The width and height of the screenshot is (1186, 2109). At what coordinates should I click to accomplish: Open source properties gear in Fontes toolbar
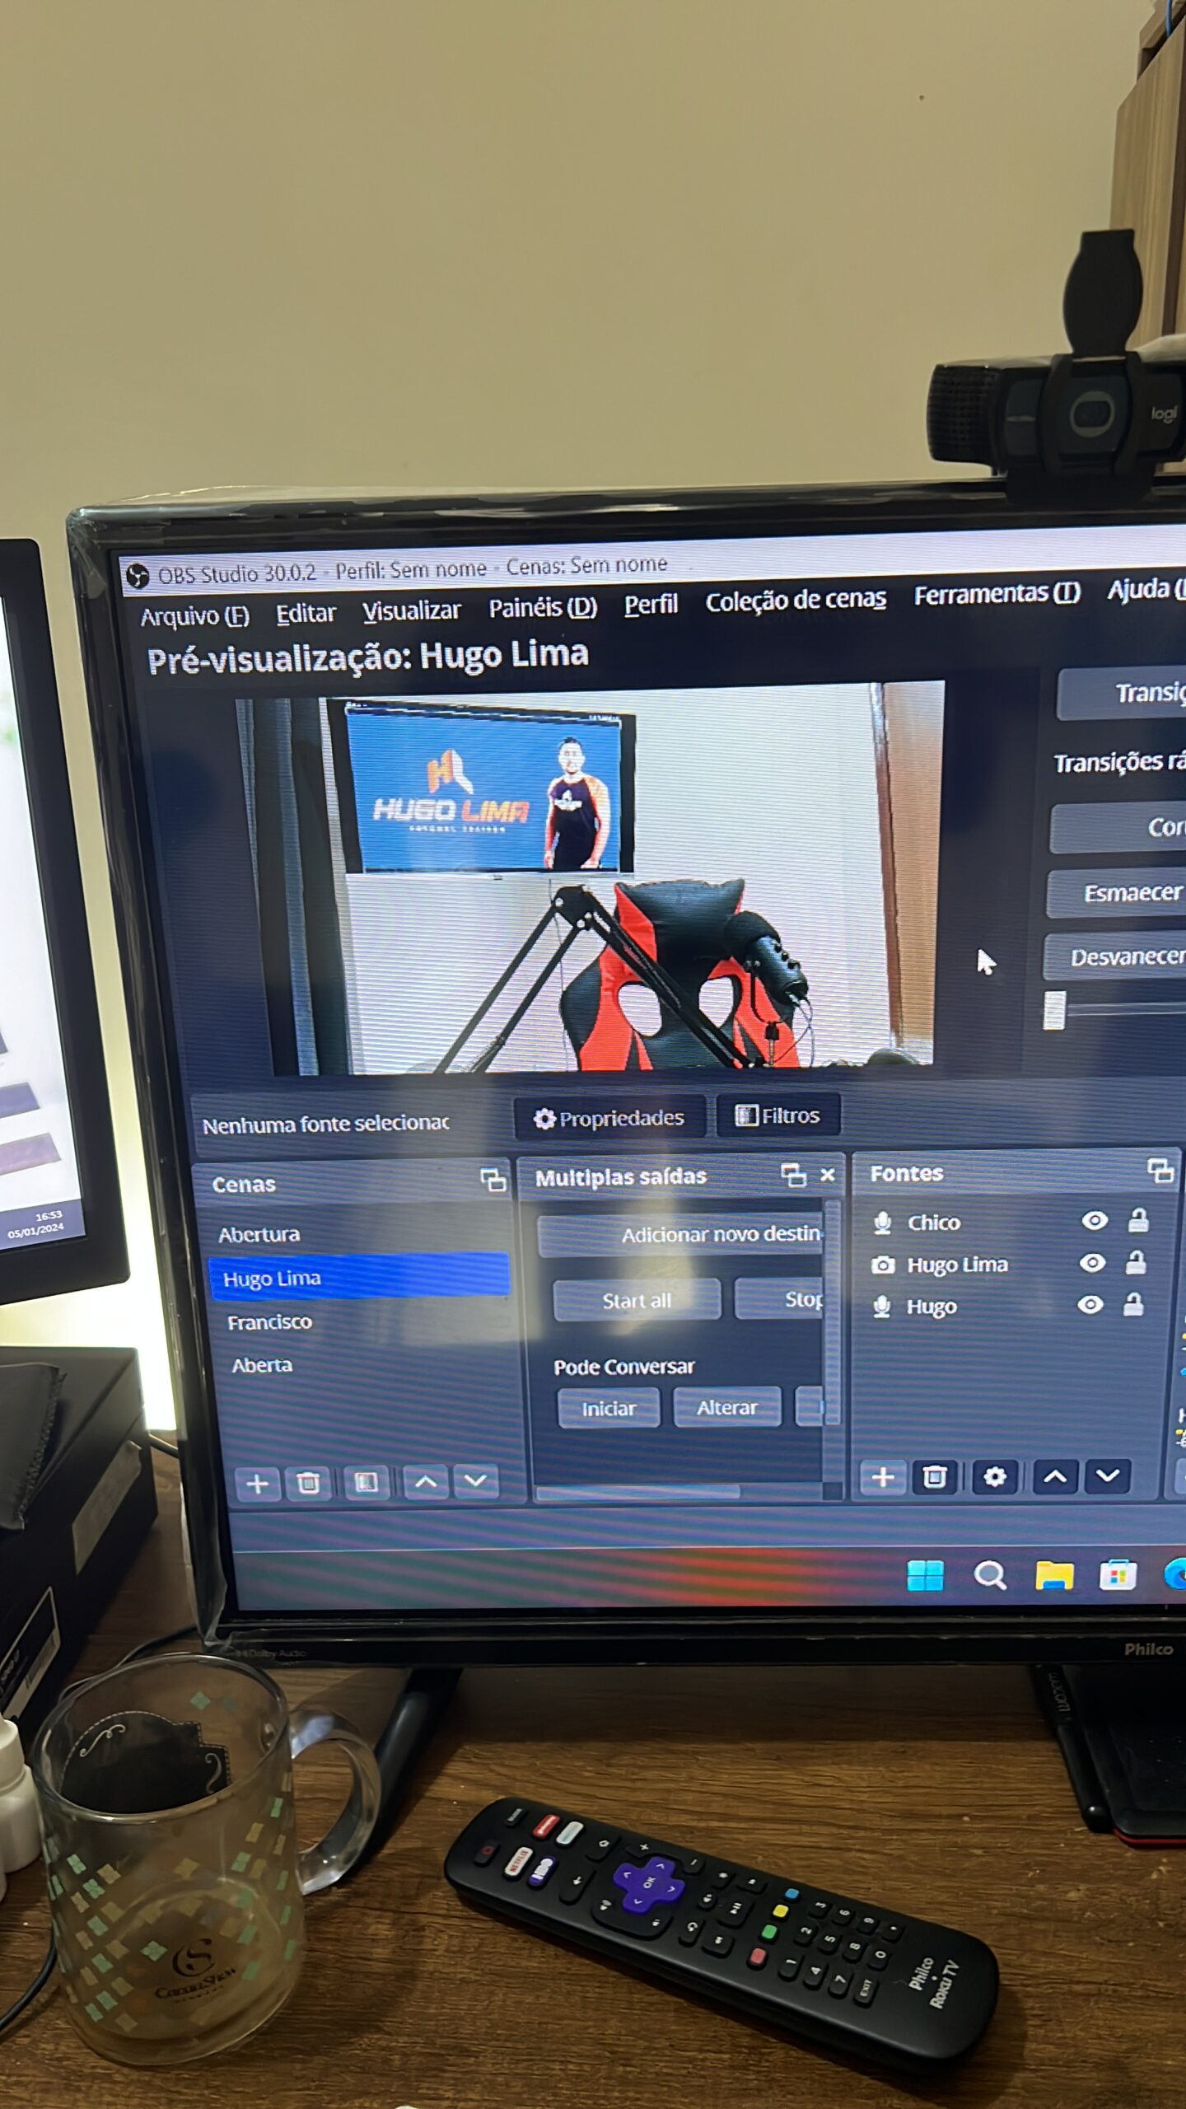click(994, 1477)
